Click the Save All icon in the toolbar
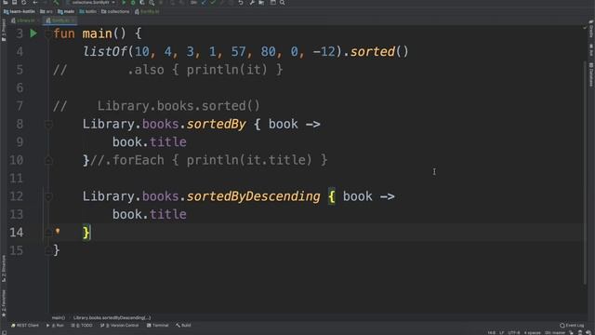Screen dimensions: 595x335 [14, 3]
